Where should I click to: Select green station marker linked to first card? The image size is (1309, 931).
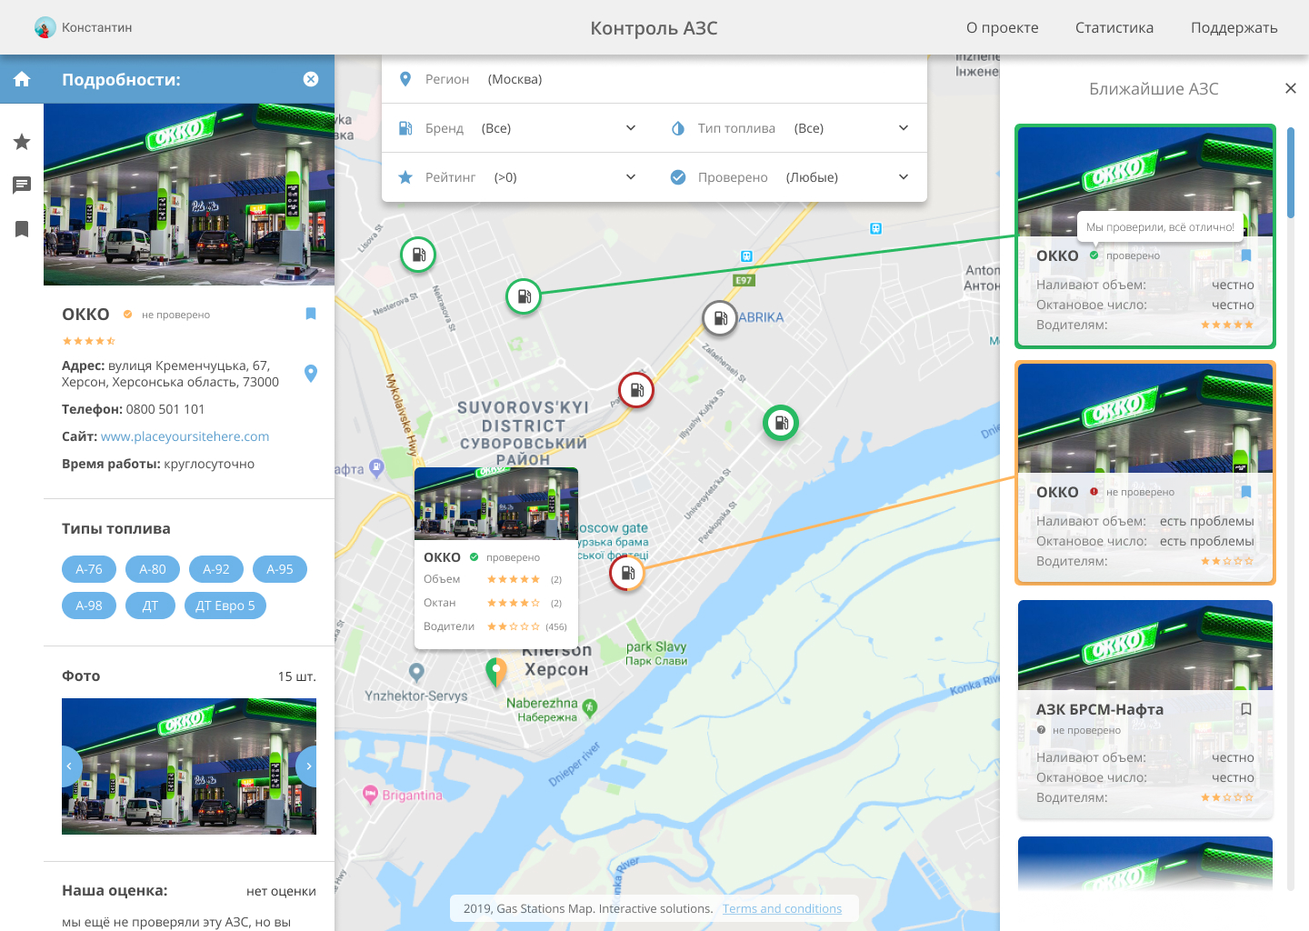coord(524,296)
